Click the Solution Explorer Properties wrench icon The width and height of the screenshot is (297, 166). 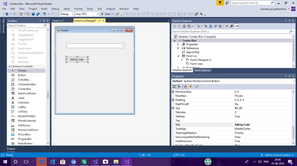(x=232, y=26)
